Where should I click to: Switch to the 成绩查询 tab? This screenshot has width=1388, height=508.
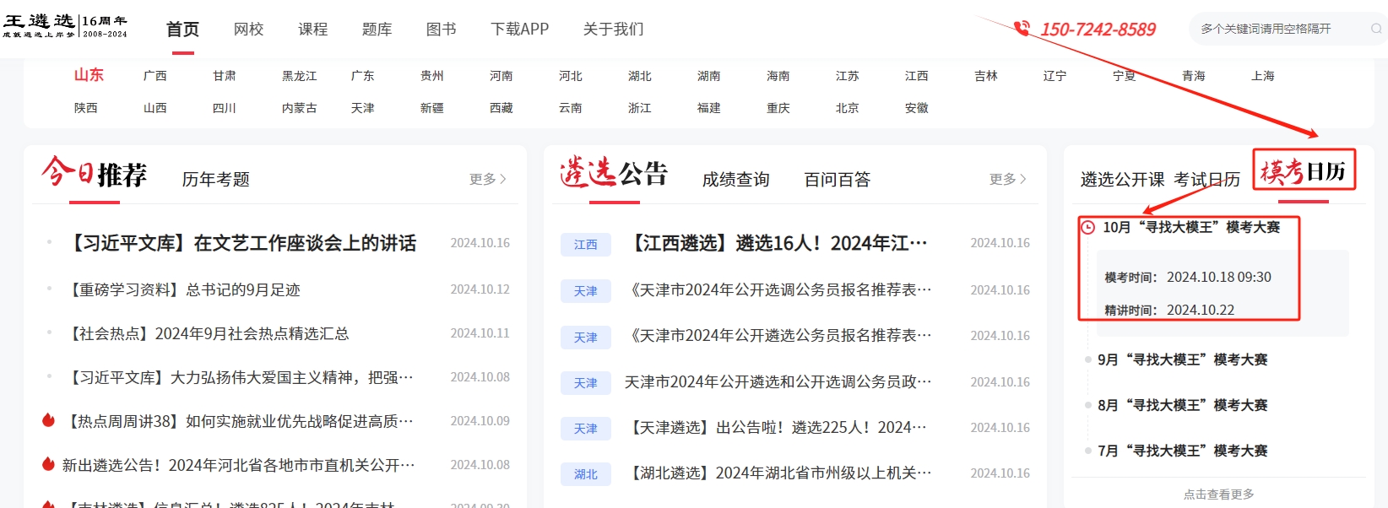tap(735, 179)
